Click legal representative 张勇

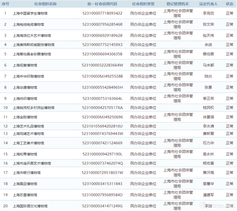coord(208,87)
